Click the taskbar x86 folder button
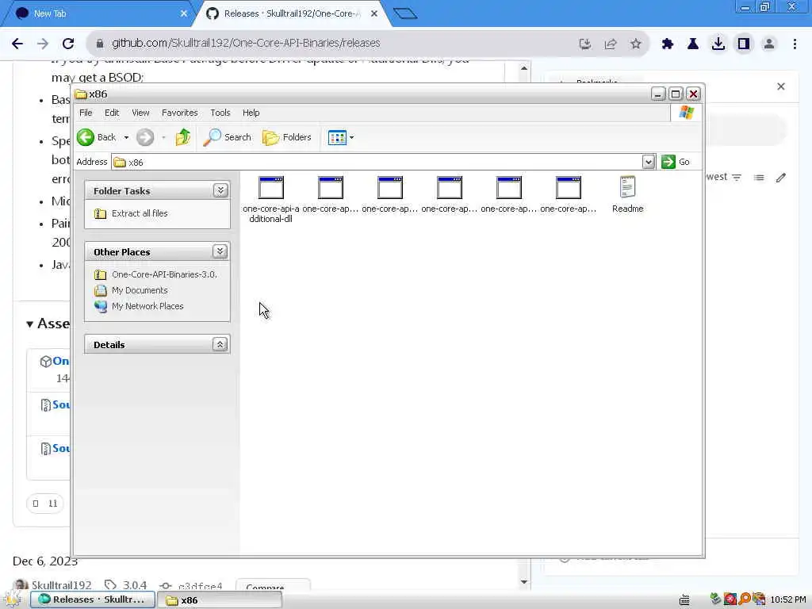The image size is (812, 609). pos(220,599)
